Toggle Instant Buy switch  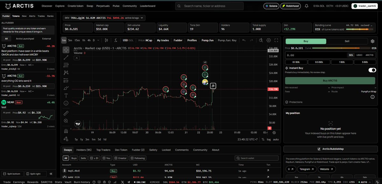(372, 70)
